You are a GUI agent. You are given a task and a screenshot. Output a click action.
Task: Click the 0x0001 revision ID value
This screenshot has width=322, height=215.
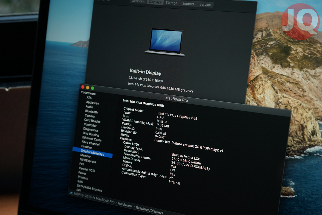tap(160, 137)
